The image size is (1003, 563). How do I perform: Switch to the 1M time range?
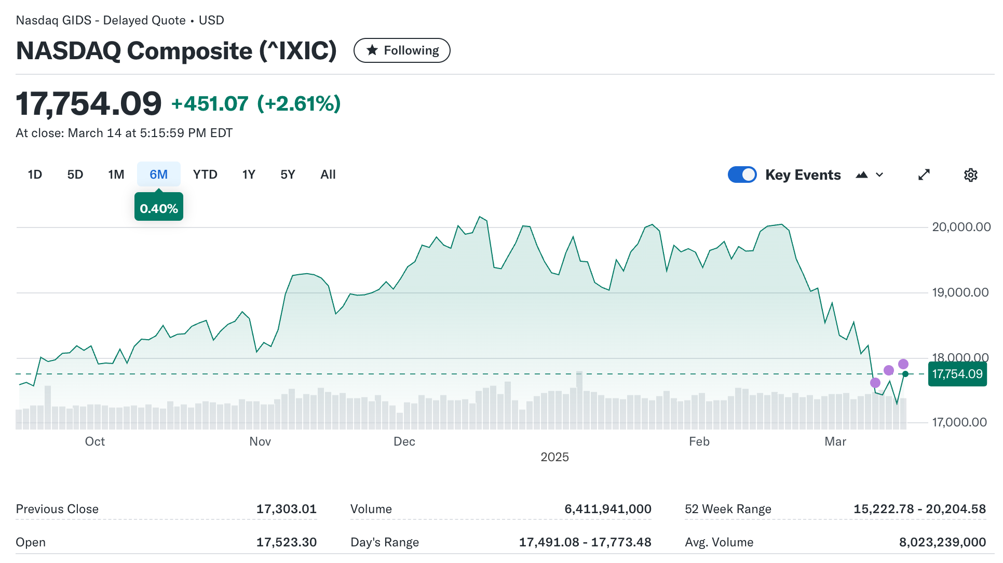116,175
